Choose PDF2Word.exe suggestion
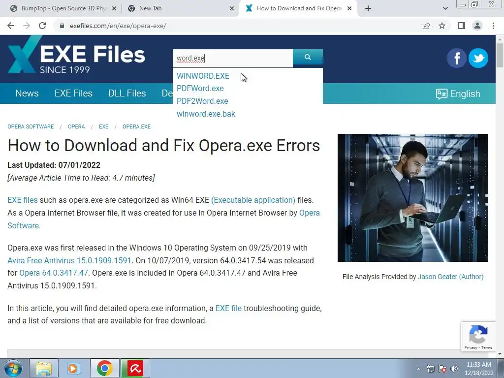Screen dimensions: 504x378 pos(202,101)
